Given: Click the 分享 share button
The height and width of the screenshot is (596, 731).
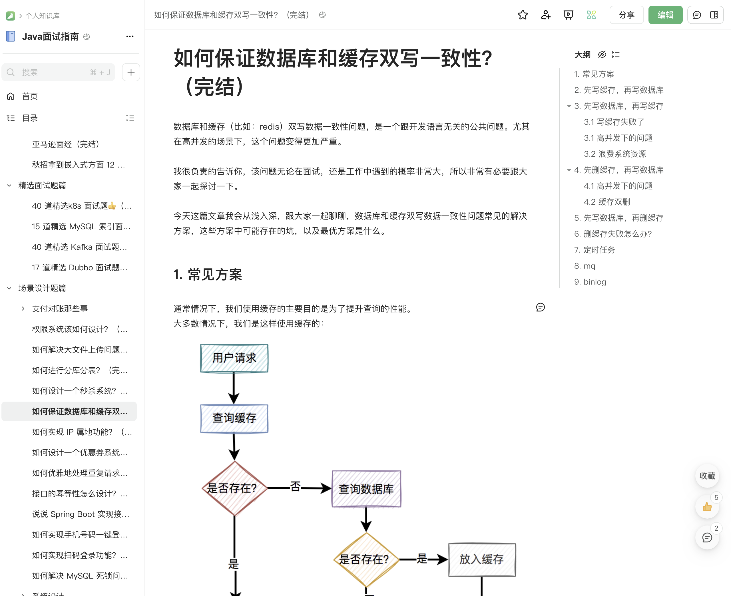Looking at the screenshot, I should 626,15.
